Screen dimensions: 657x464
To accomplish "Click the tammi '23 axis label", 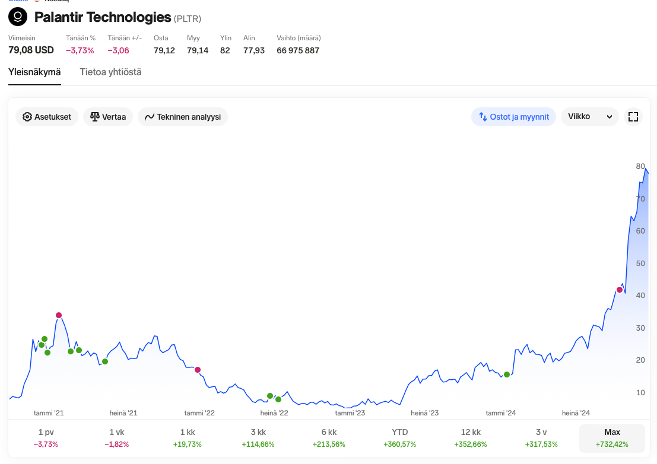I will pyautogui.click(x=350, y=413).
